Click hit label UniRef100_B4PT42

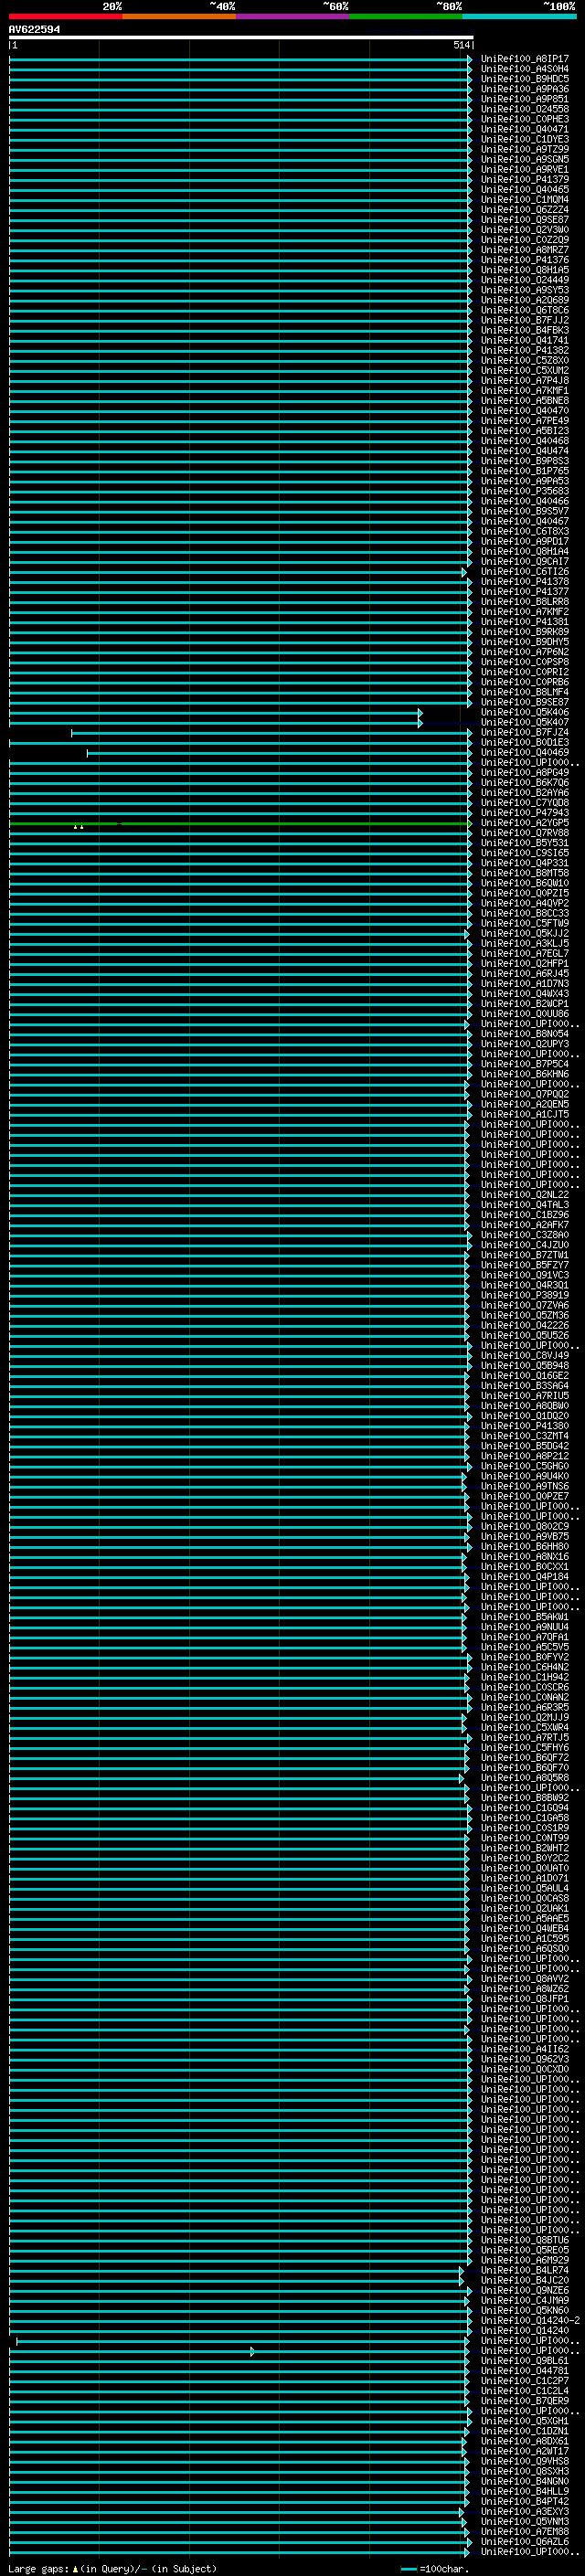(x=524, y=2502)
